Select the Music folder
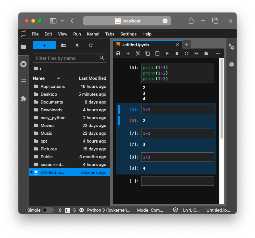This screenshot has width=255, height=238. [70, 133]
